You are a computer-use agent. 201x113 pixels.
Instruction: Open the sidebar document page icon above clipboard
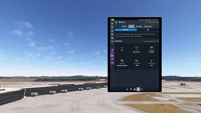coord(112,38)
